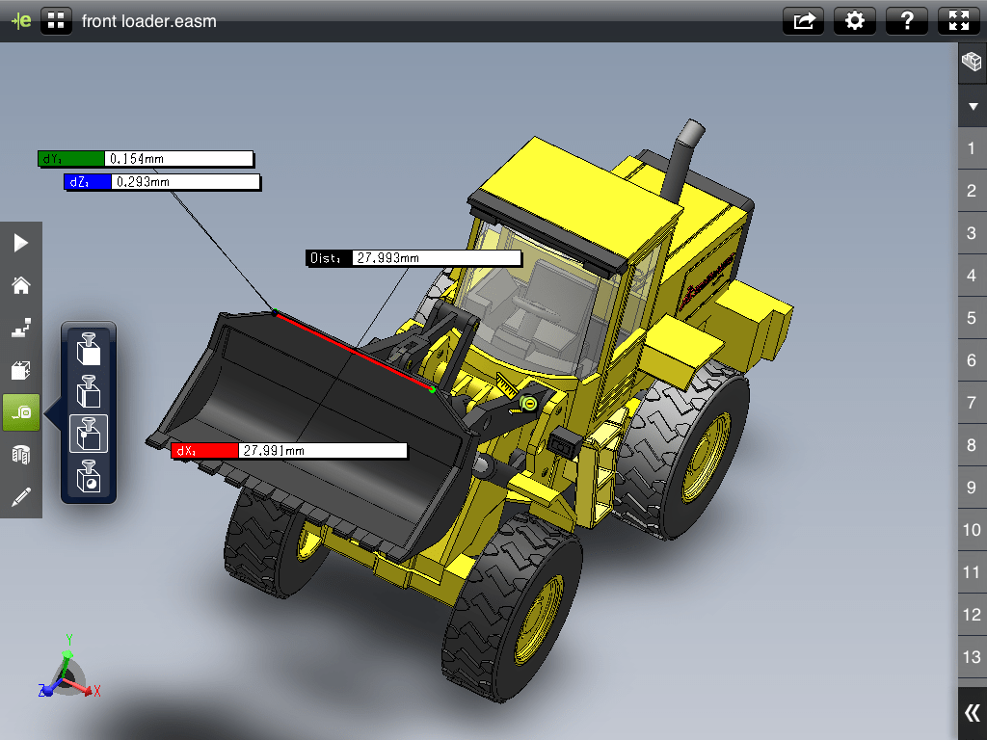Click the components model icon above the view list
This screenshot has height=740, width=987.
pyautogui.click(x=972, y=61)
